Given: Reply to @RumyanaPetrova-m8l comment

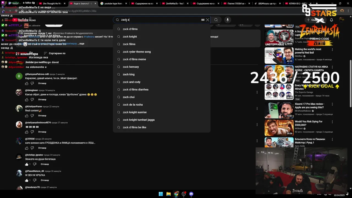Looking at the screenshot, I should pos(42,83).
